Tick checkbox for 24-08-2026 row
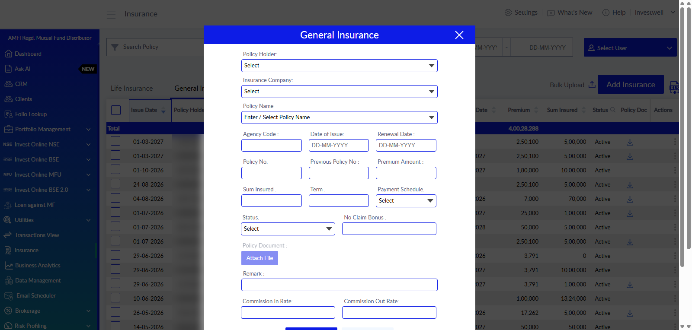This screenshot has width=692, height=330. (x=115, y=184)
